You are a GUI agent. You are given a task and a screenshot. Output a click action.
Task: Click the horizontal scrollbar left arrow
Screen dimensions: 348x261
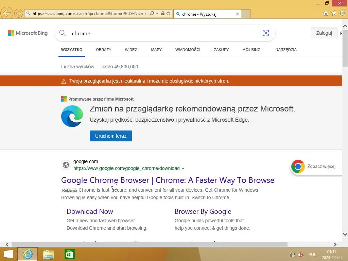pyautogui.click(x=7, y=244)
